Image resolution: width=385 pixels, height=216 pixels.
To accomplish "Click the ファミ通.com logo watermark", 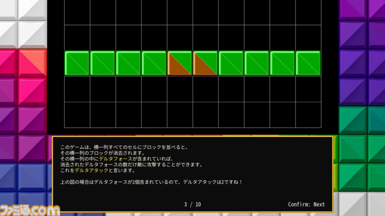I will coord(30,209).
